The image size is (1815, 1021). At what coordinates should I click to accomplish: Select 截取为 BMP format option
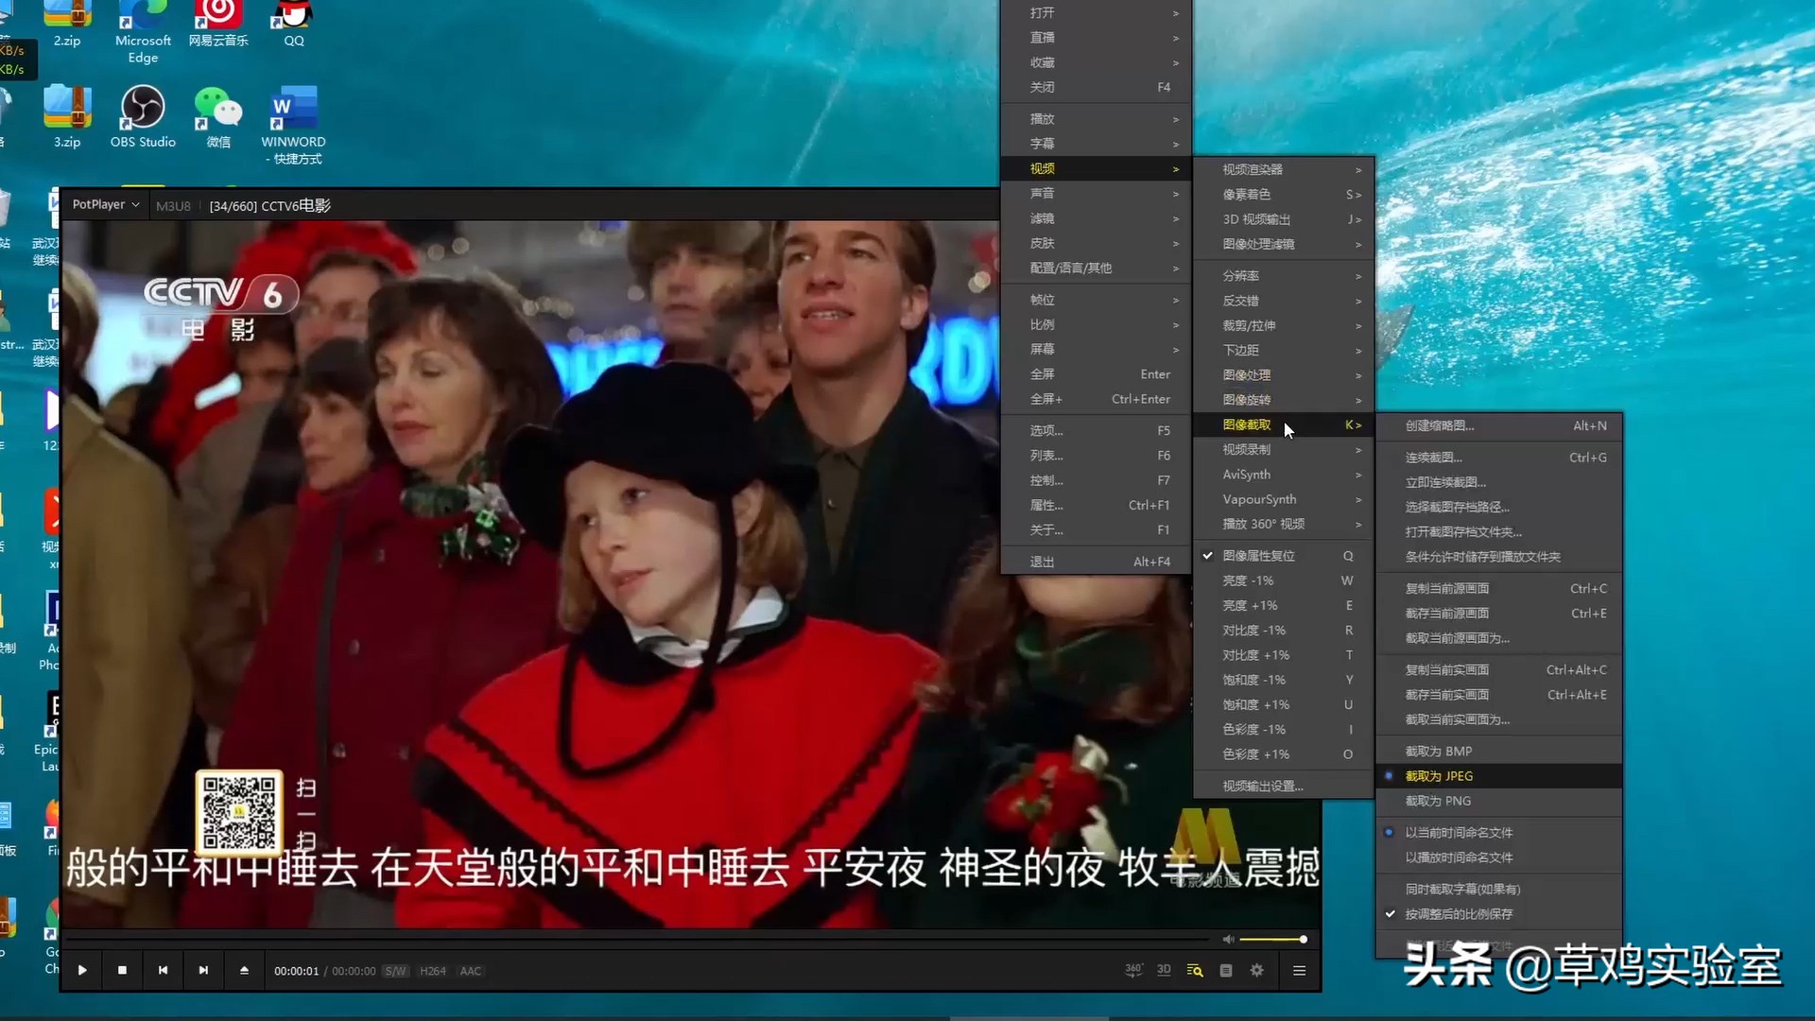pyautogui.click(x=1499, y=752)
